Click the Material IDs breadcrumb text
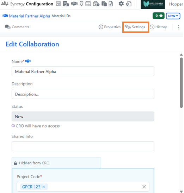184x193 pixels. click(61, 16)
